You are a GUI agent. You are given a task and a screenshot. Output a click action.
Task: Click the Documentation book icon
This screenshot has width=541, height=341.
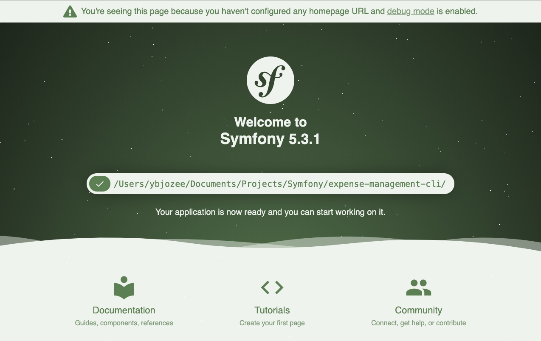[x=124, y=287]
